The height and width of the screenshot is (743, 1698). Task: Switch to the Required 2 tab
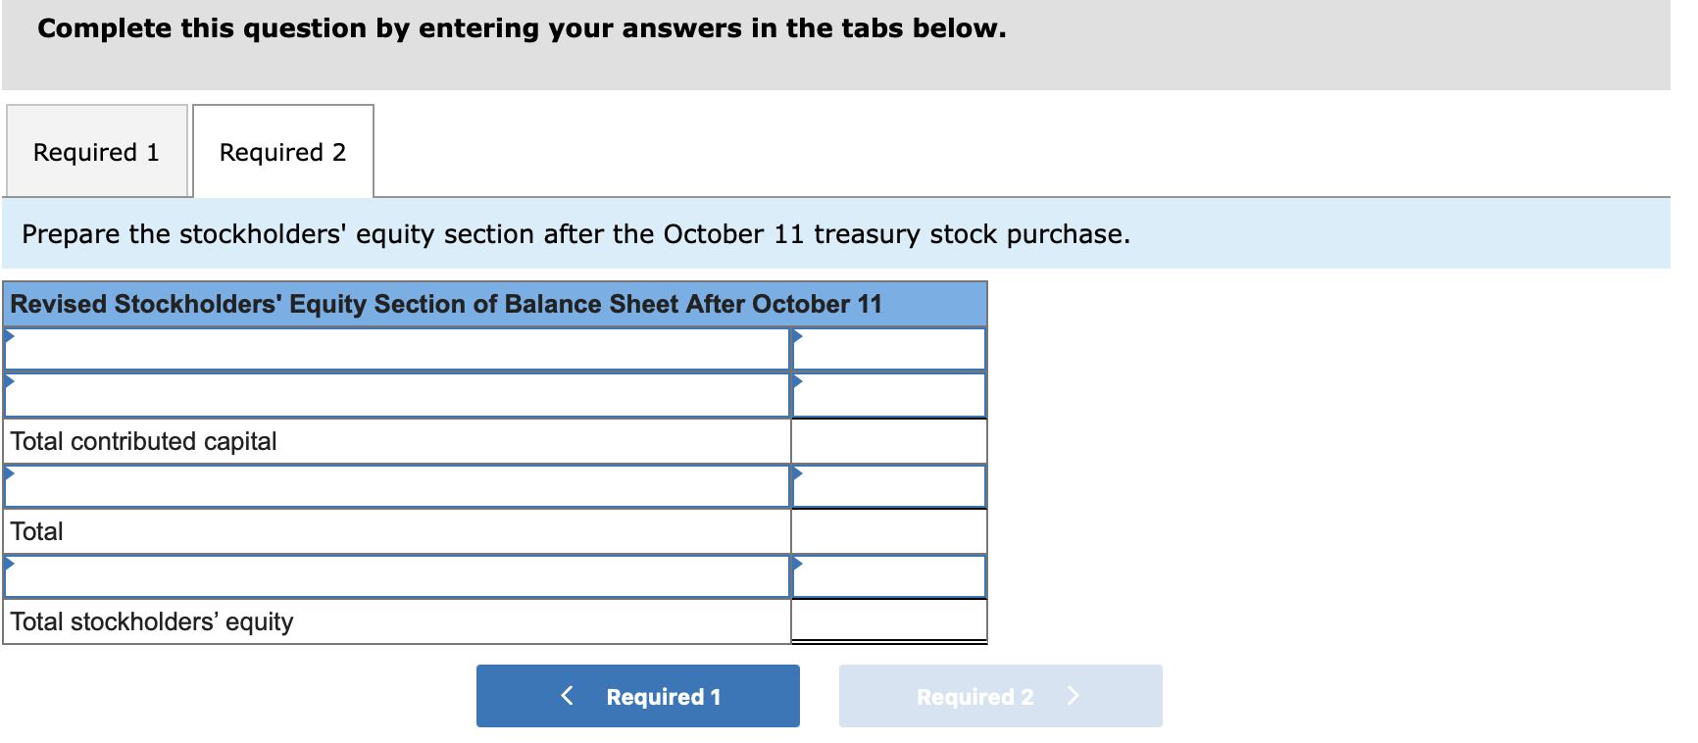point(282,151)
